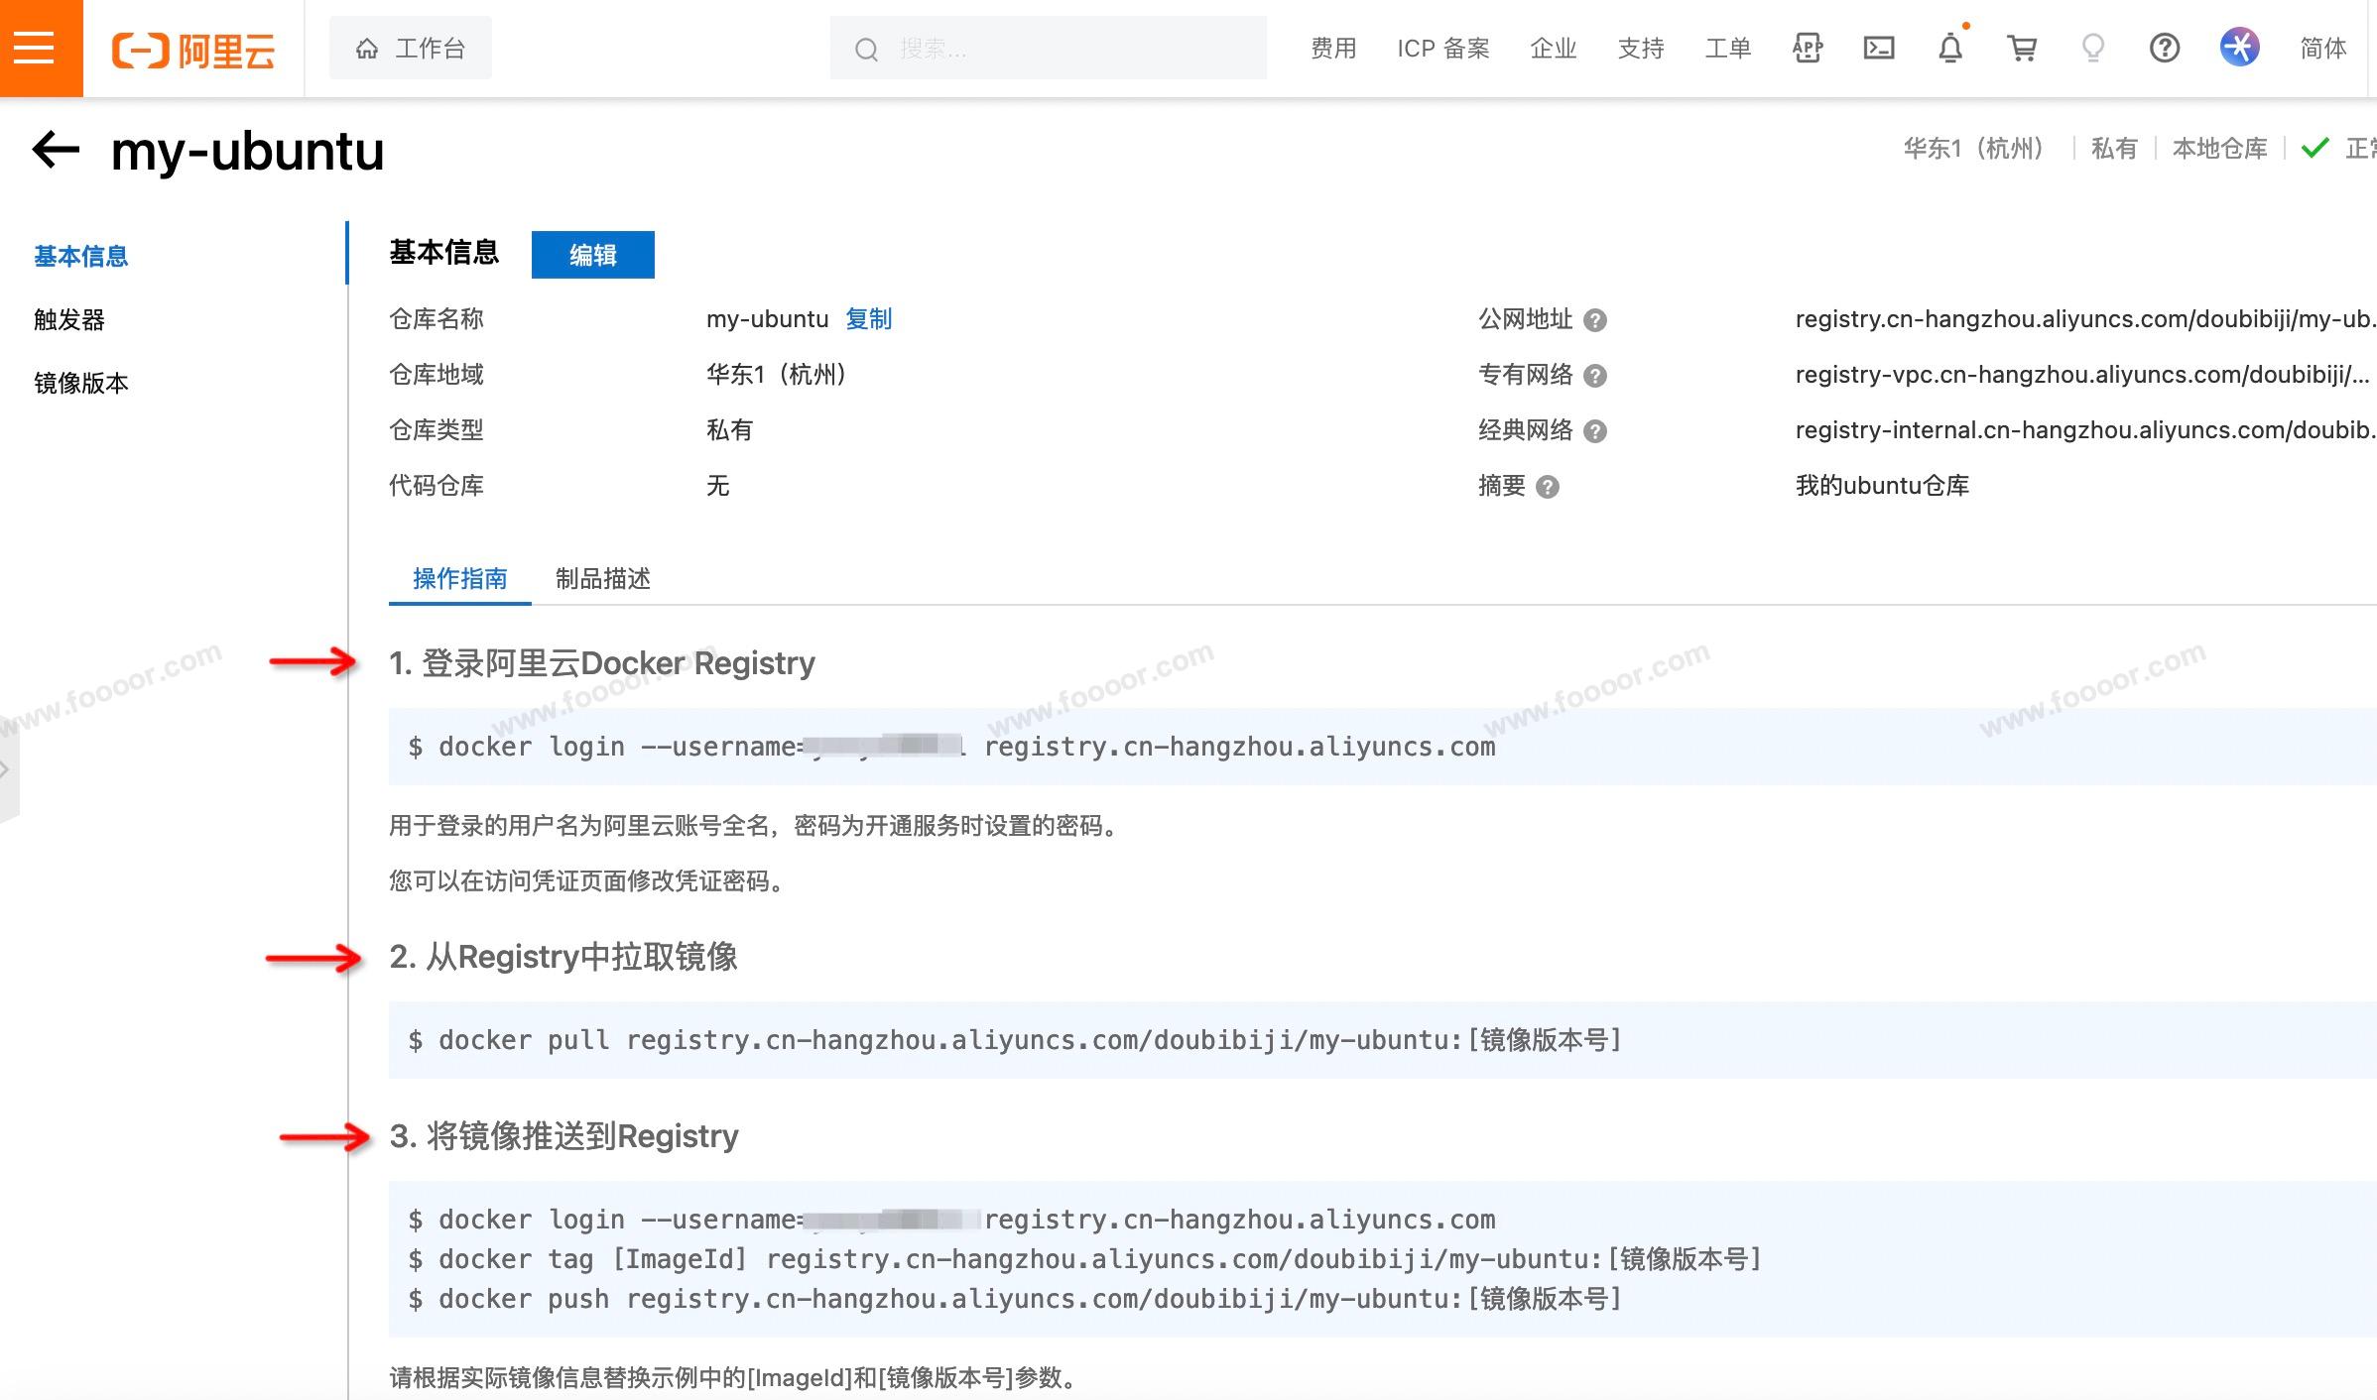The image size is (2377, 1400).
Task: Click the blue 编辑 button
Action: point(592,255)
